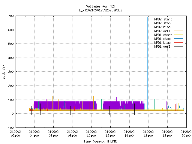Click the 210902 12:00 x-axis tick label

(x=110, y=133)
